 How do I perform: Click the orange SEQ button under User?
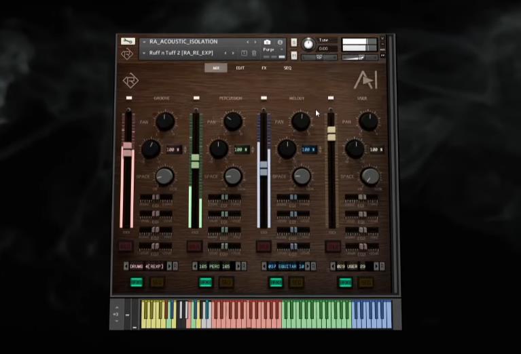pos(365,282)
